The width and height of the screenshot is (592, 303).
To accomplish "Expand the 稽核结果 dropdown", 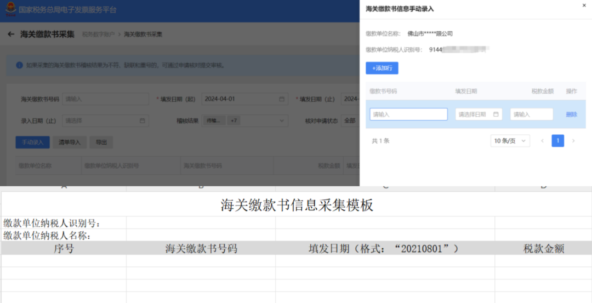I will coord(245,121).
